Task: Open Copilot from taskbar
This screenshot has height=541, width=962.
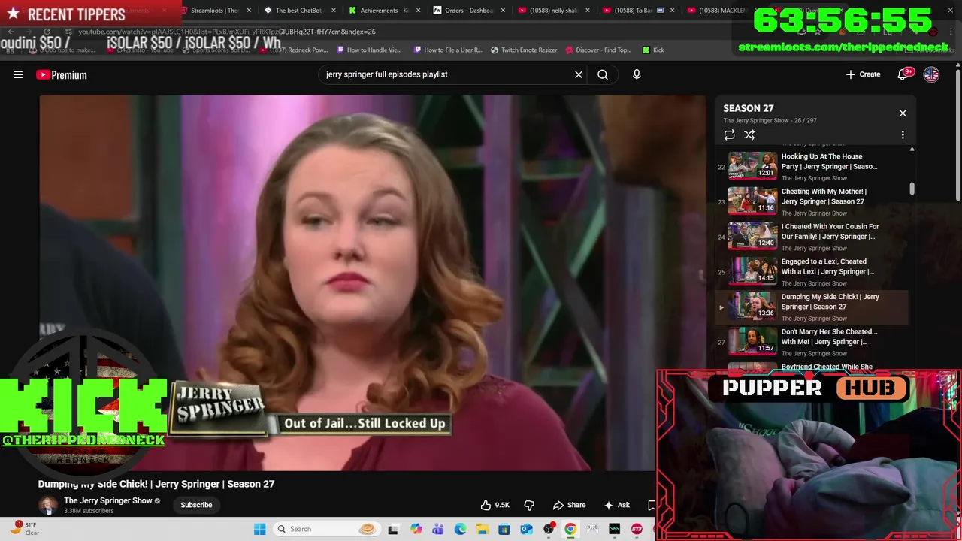Action: pos(416,529)
